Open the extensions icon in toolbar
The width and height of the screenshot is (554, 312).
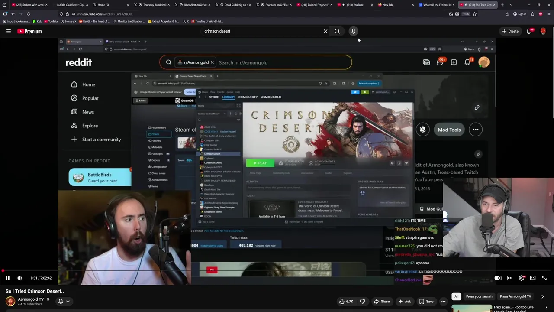pos(533,14)
